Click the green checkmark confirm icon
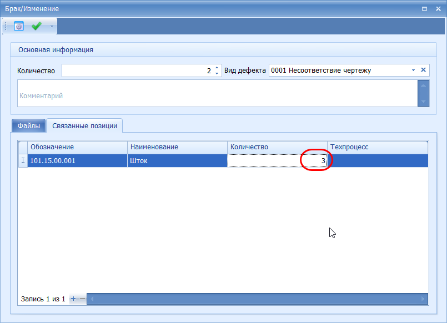This screenshot has height=323, width=447. pyautogui.click(x=37, y=26)
